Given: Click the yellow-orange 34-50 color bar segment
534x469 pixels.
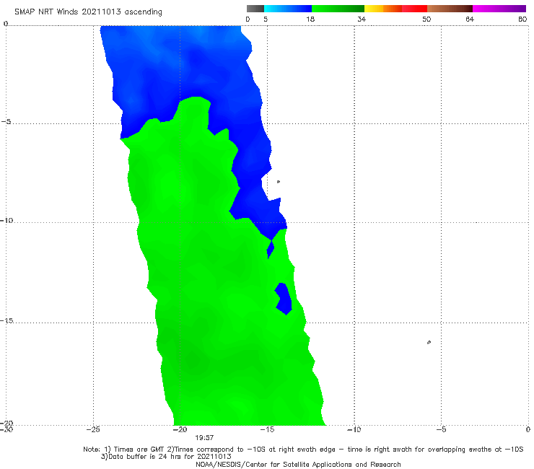Looking at the screenshot, I should click(395, 9).
